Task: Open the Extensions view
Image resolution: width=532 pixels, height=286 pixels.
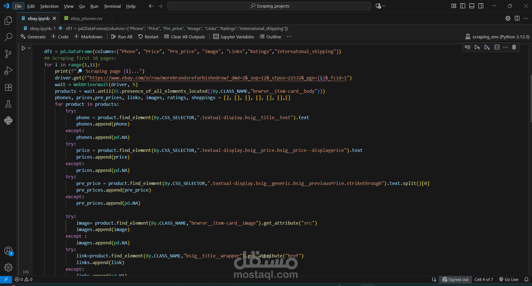Action: click(x=8, y=87)
